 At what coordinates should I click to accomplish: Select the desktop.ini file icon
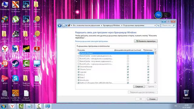(5, 94)
